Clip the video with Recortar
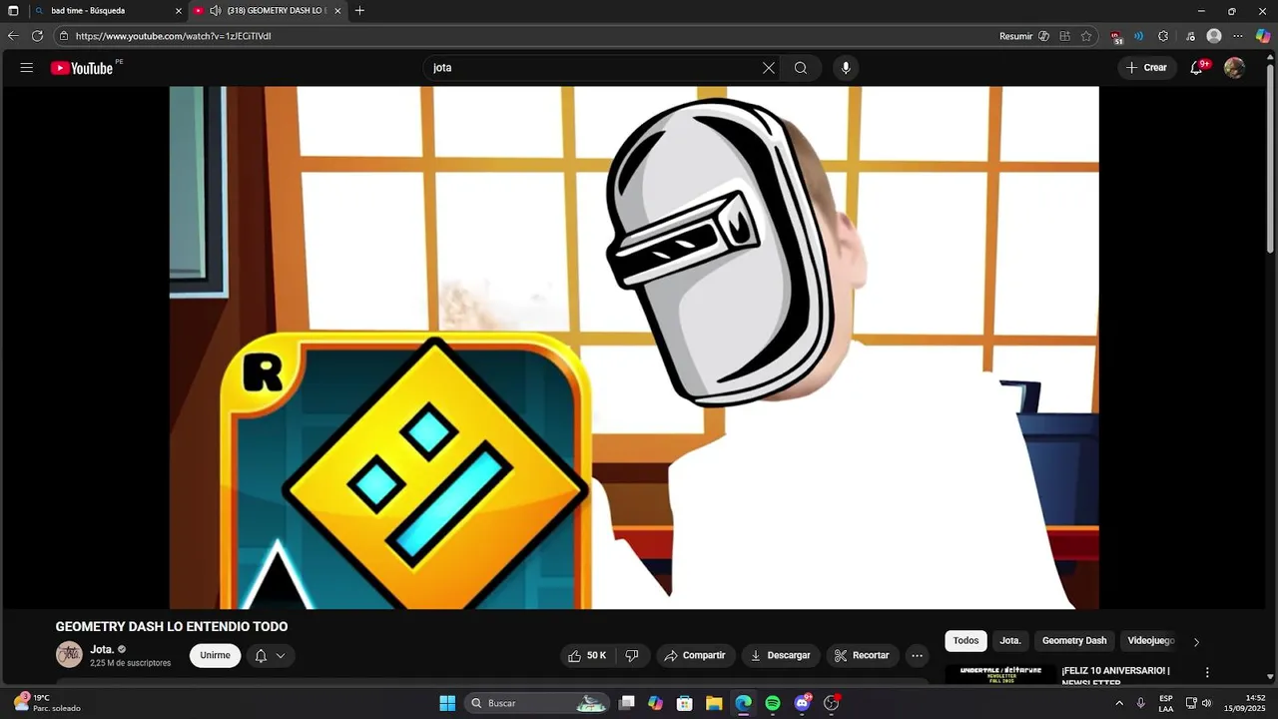 [x=862, y=655]
